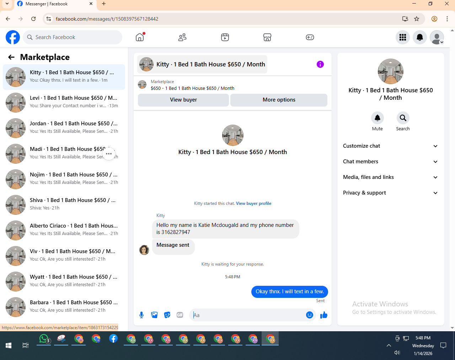Record a voice clip with microphone icon
The width and height of the screenshot is (455, 360).
pos(141,315)
